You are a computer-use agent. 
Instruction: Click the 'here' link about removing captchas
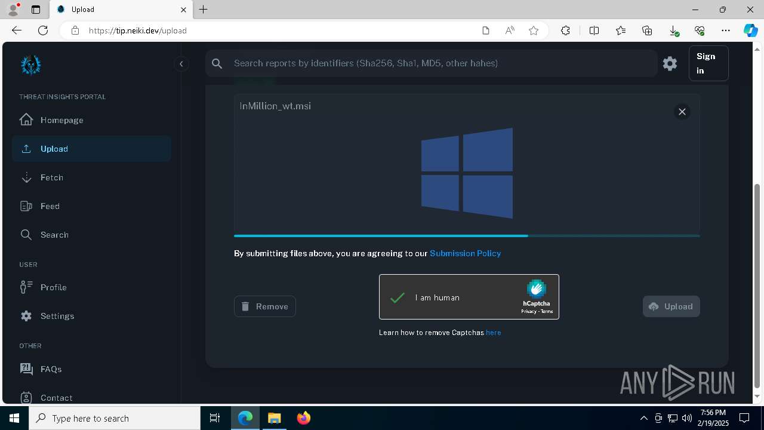pyautogui.click(x=494, y=333)
